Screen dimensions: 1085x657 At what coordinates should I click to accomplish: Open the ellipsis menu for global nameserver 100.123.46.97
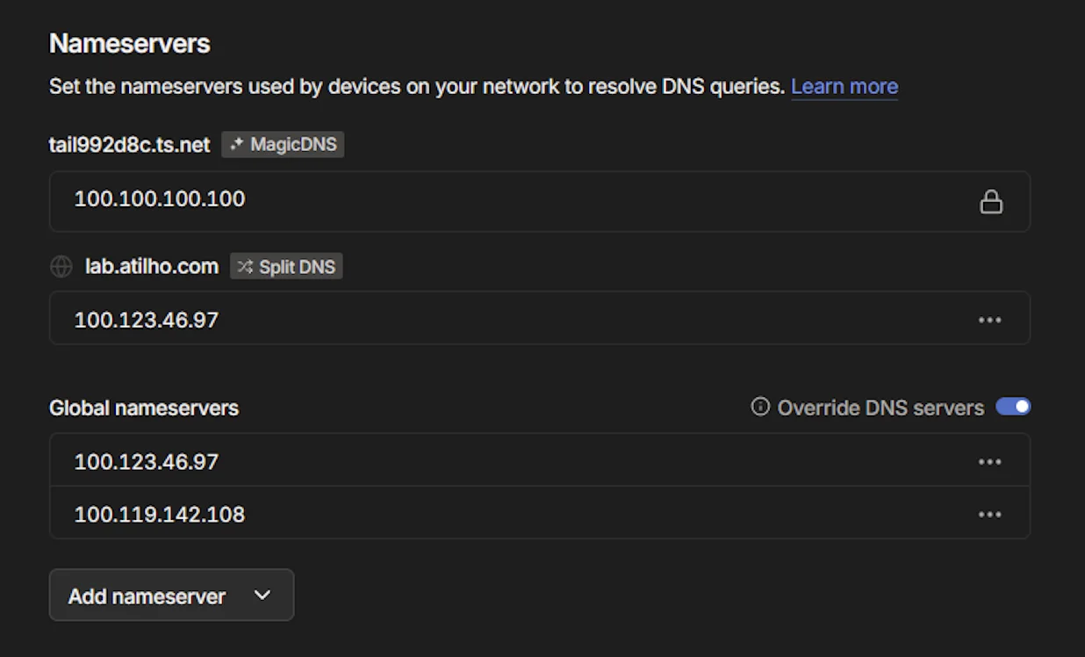point(990,461)
